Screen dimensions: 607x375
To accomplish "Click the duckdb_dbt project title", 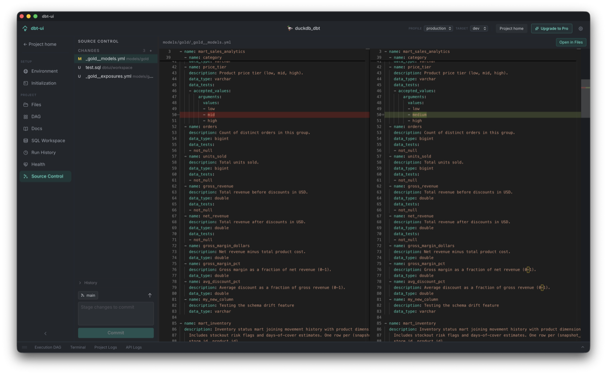I will [x=308, y=28].
